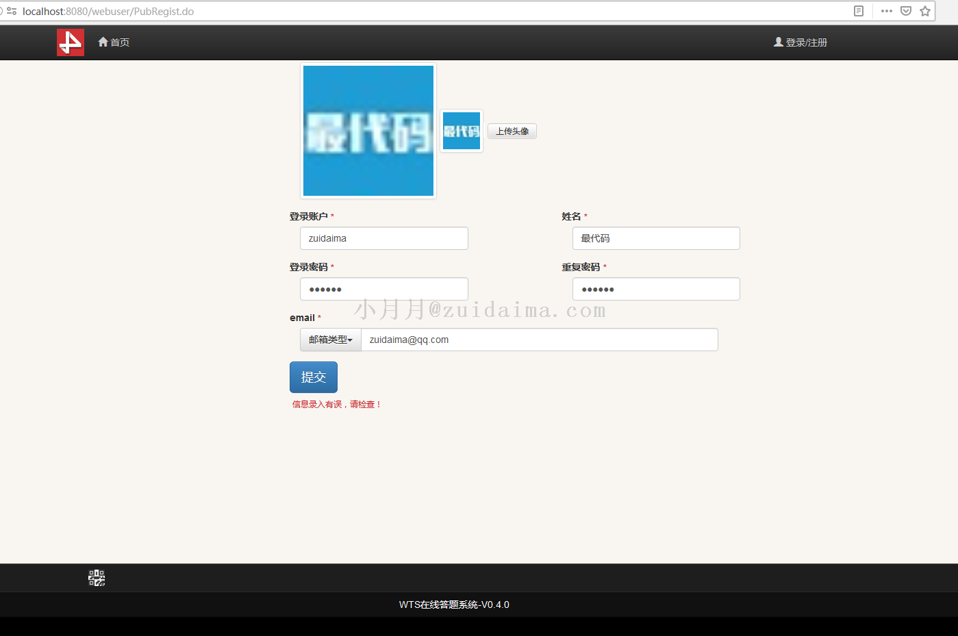This screenshot has width=958, height=636.
Task: Focus the 登录账户 input field
Action: pyautogui.click(x=384, y=238)
